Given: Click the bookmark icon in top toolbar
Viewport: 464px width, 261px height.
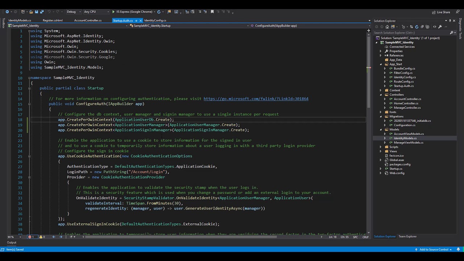Looking at the screenshot, I should pos(212,12).
